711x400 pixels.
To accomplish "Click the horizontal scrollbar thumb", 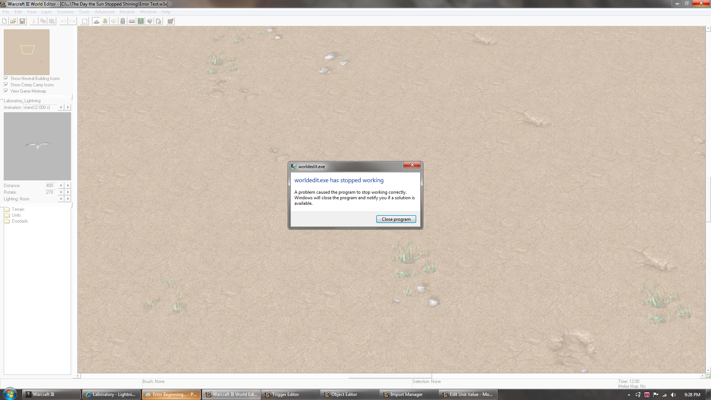I will [x=390, y=376].
